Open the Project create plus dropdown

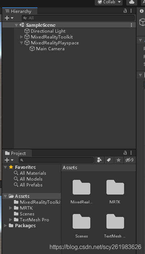point(9,160)
